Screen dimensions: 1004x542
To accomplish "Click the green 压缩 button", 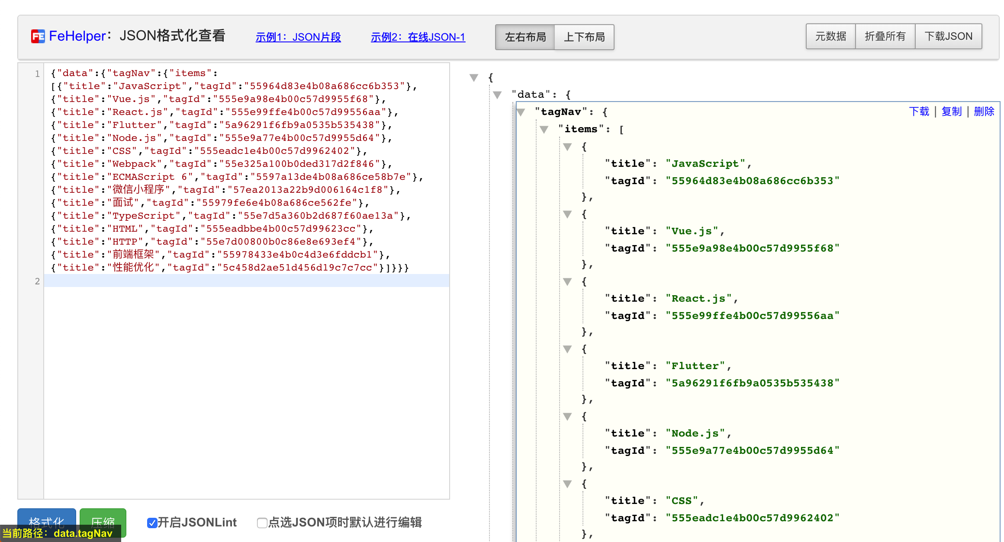I will point(103,523).
